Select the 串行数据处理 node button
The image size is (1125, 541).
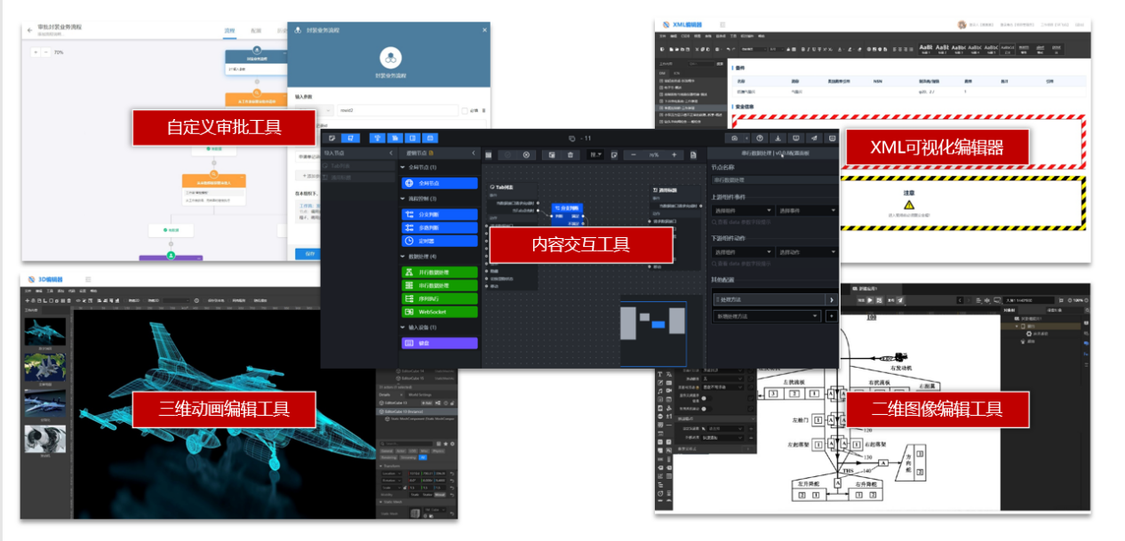pos(439,285)
